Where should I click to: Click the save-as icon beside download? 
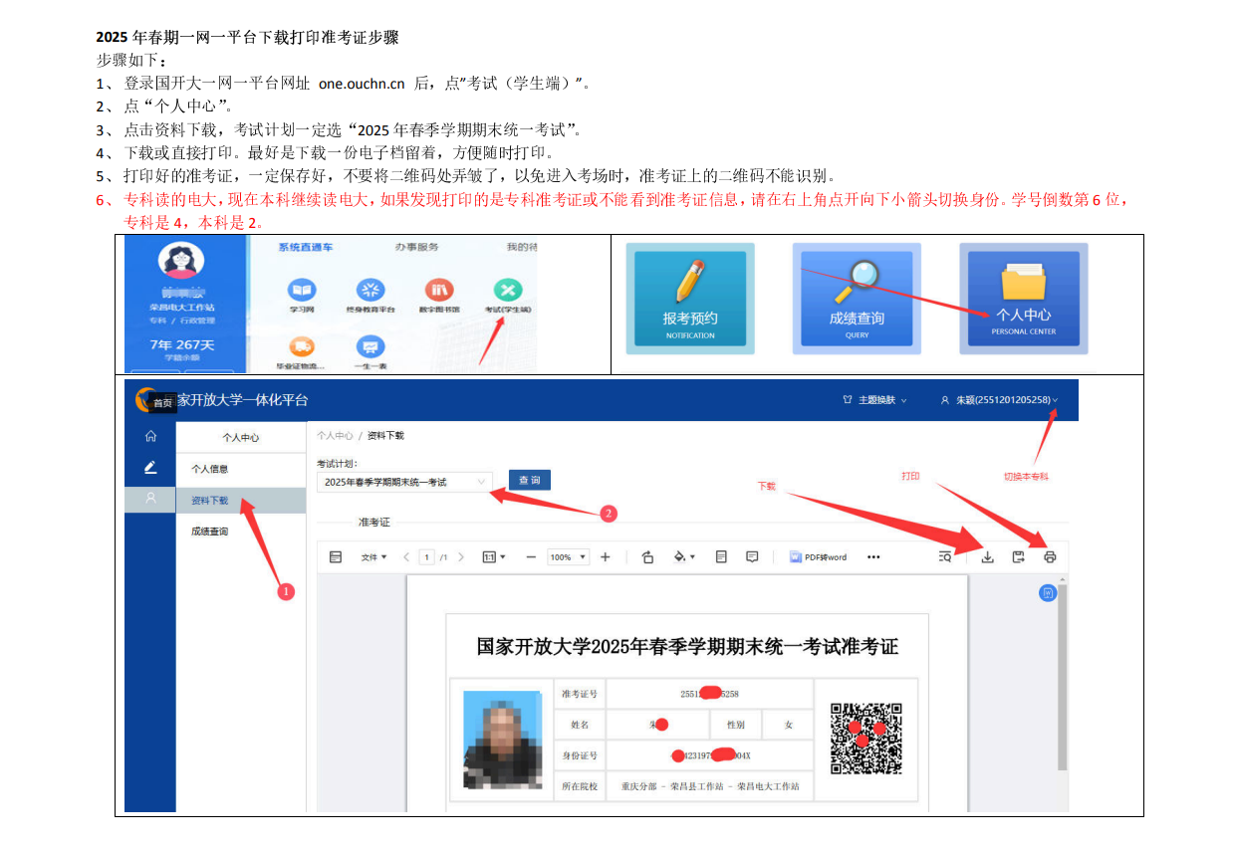pyautogui.click(x=1018, y=557)
